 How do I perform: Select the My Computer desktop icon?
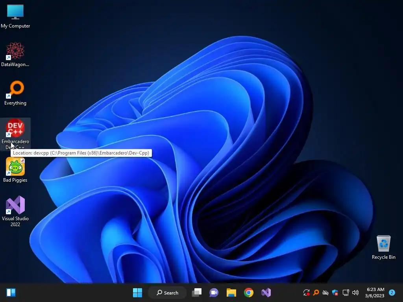(x=15, y=16)
